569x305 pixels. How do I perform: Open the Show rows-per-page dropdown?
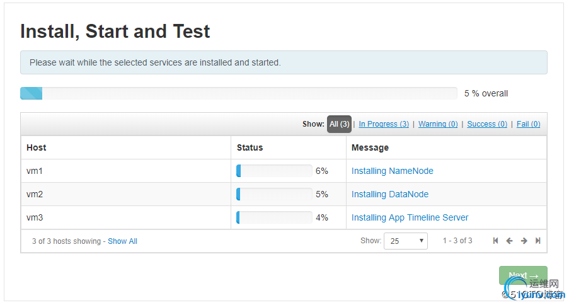pyautogui.click(x=405, y=241)
